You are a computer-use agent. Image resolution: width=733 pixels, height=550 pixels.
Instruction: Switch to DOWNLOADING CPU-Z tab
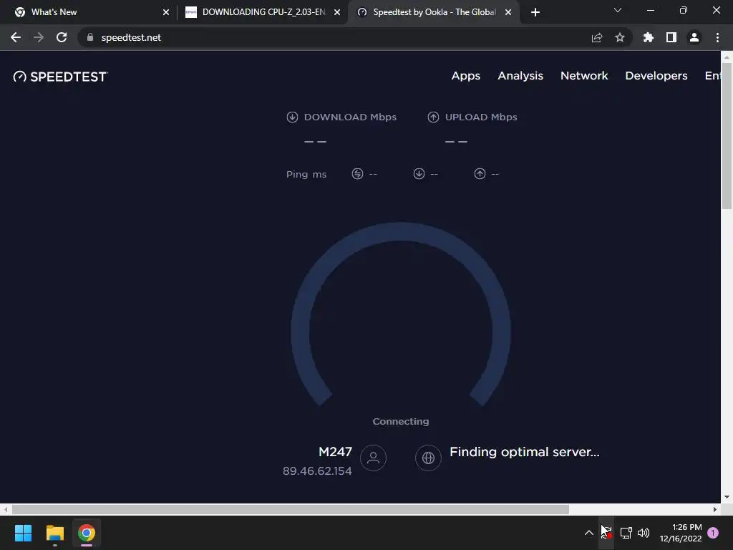pos(263,12)
